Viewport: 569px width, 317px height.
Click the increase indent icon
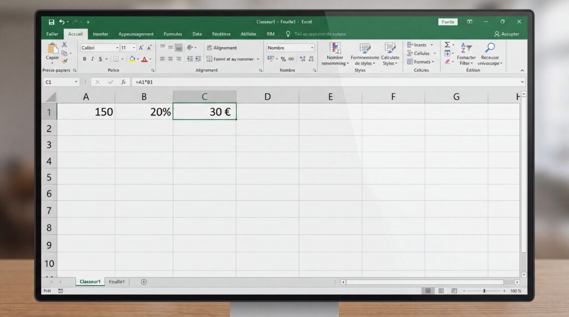click(x=198, y=59)
